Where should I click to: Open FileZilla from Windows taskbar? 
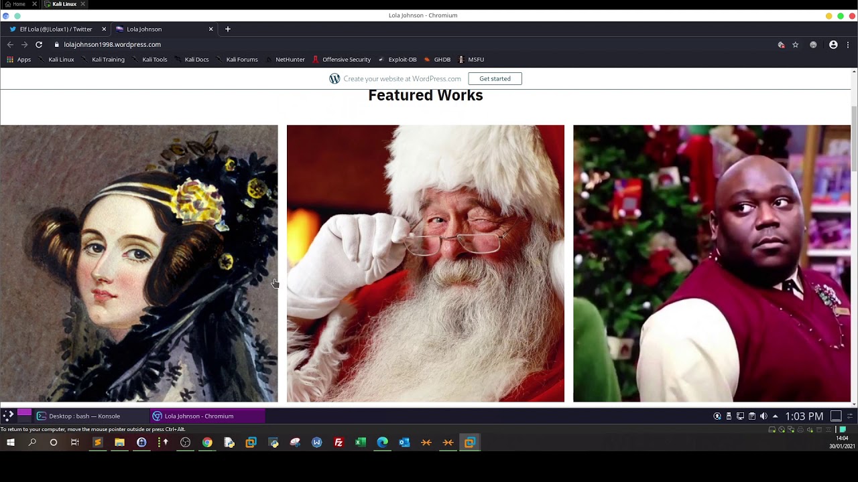339,443
